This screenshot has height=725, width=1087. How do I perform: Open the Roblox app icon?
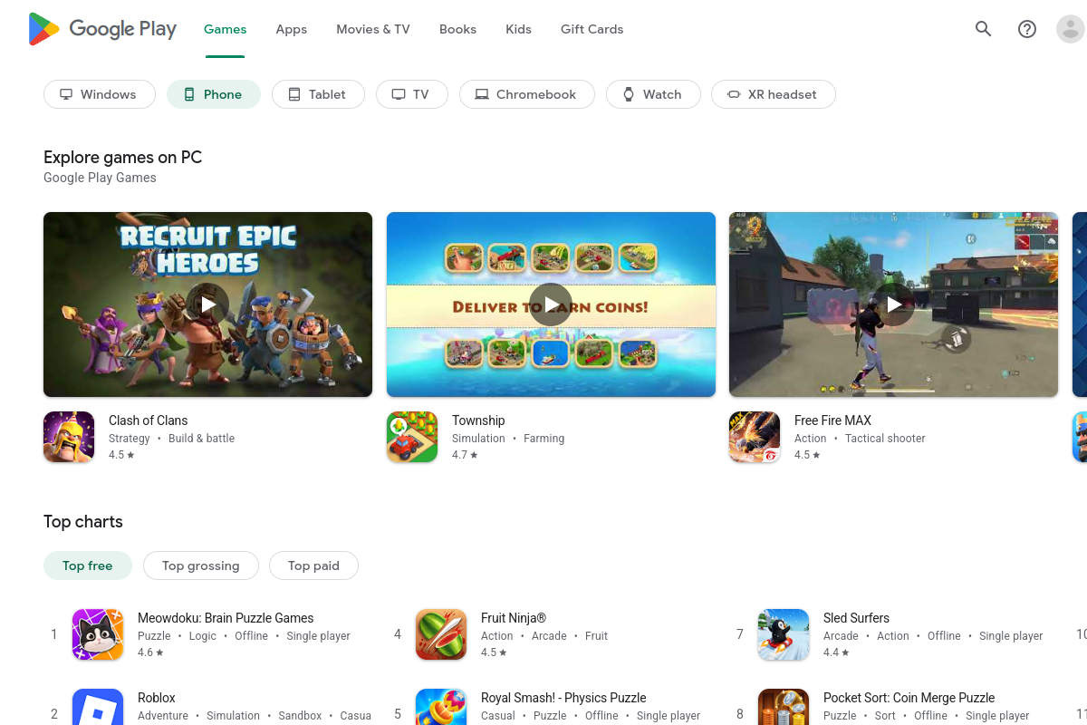[x=98, y=709]
